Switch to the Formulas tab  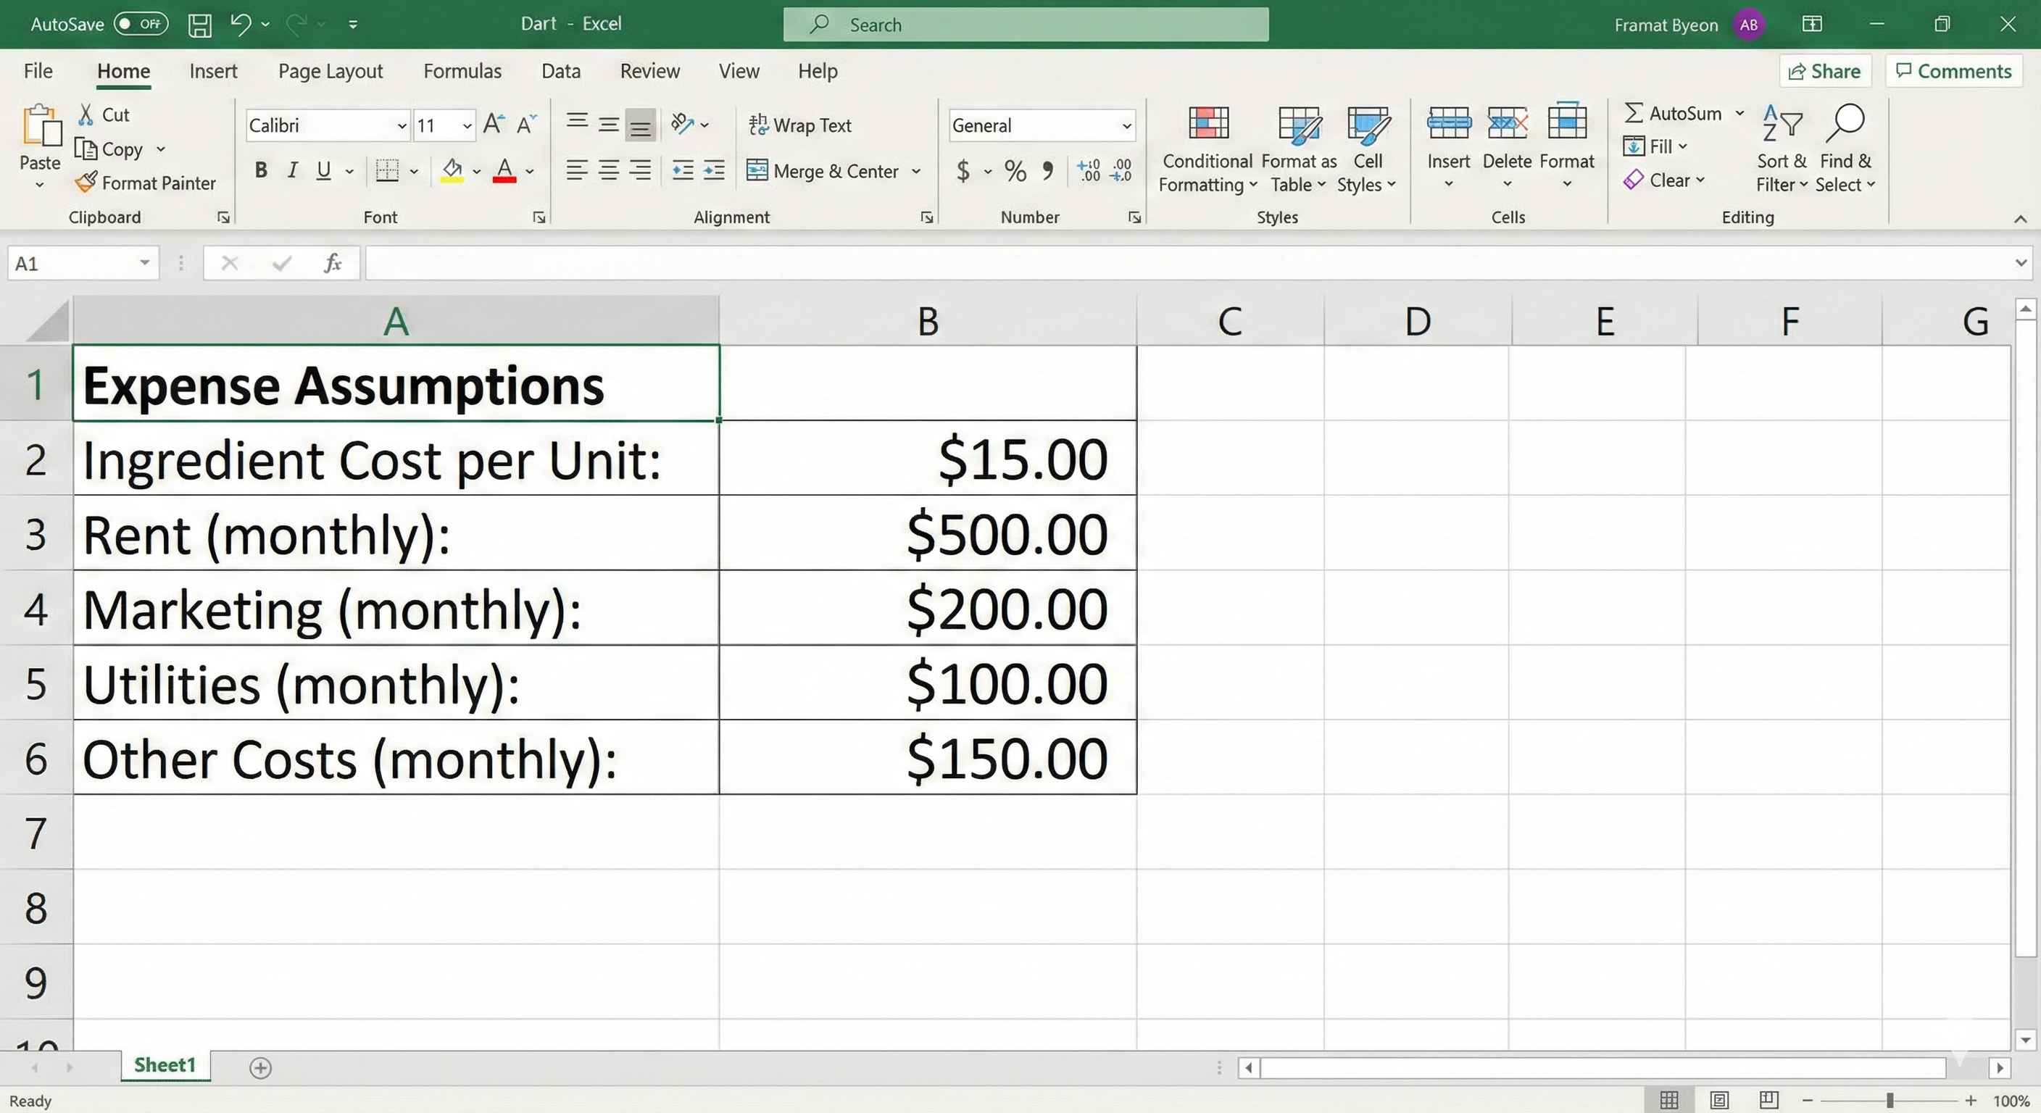pyautogui.click(x=462, y=70)
